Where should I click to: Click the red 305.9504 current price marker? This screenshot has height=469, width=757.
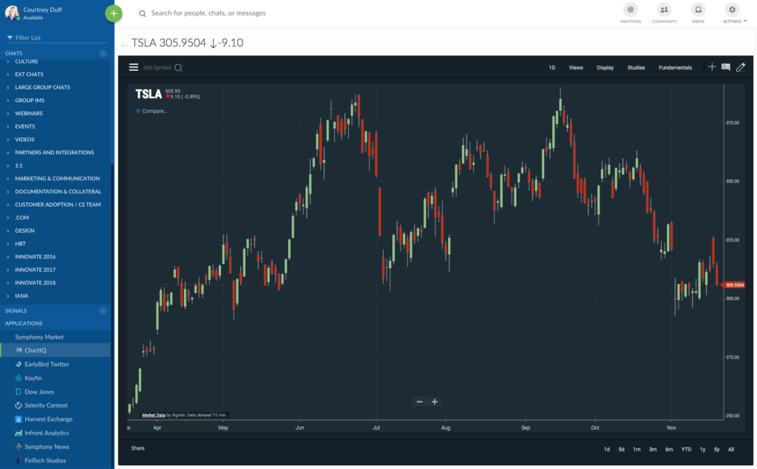(x=734, y=285)
